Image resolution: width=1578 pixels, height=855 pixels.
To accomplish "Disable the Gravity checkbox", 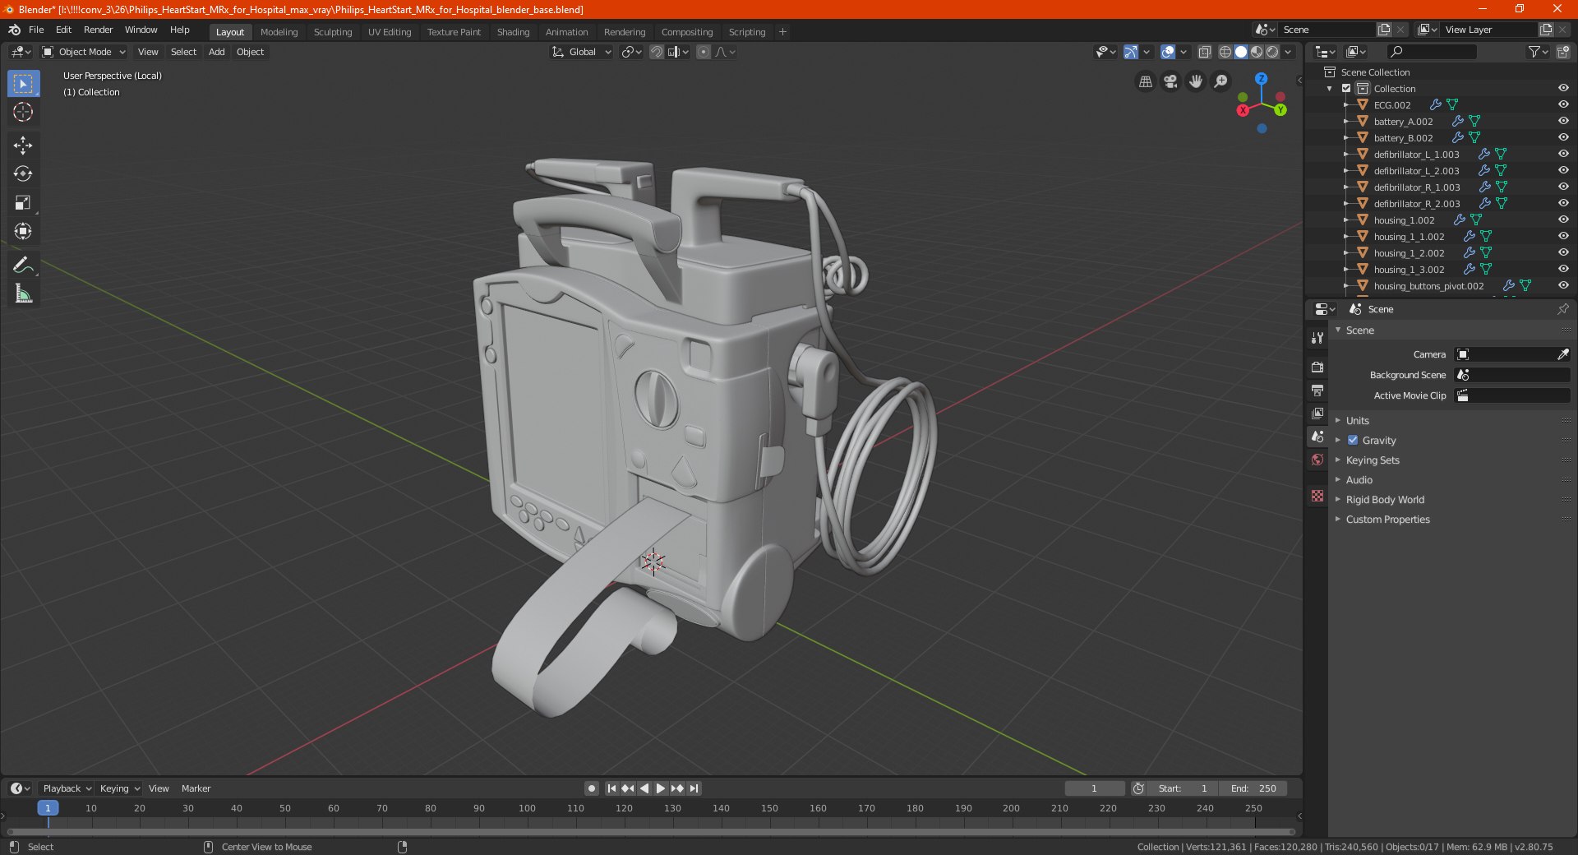I will 1353,441.
